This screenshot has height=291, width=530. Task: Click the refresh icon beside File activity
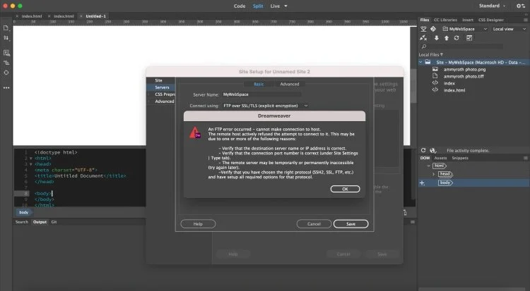point(423,150)
